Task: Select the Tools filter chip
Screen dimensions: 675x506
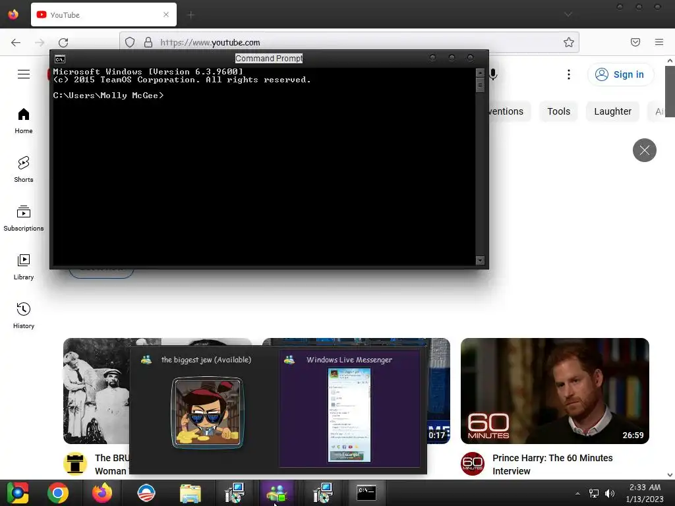Action: click(x=558, y=111)
